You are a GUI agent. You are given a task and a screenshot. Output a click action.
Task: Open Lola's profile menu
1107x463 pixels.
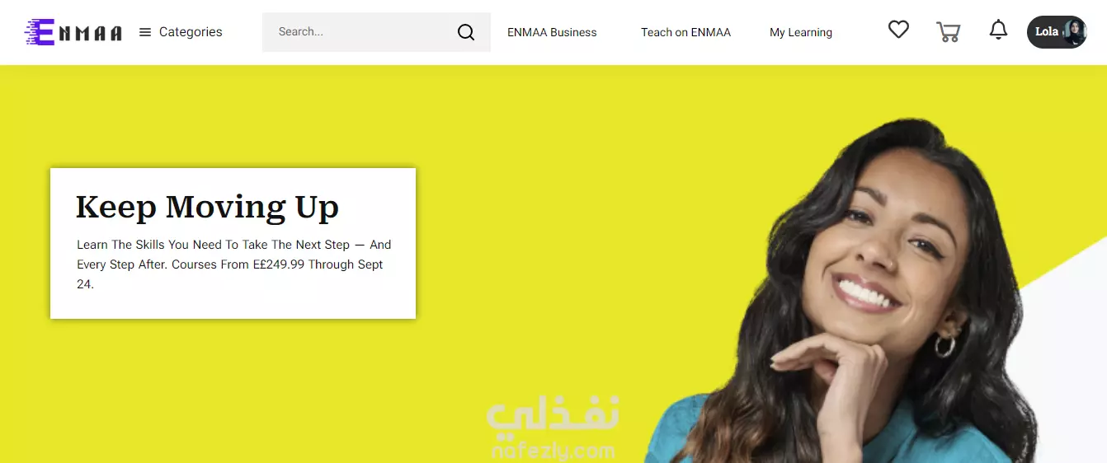point(1057,32)
